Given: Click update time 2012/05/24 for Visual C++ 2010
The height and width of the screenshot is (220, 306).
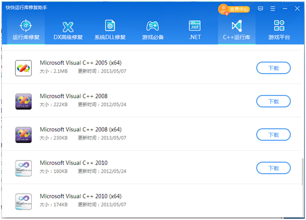Looking at the screenshot, I should pos(102,171).
